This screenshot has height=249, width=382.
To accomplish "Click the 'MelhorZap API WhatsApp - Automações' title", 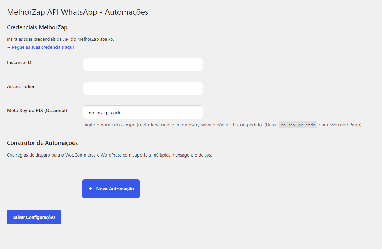I will click(x=78, y=12).
